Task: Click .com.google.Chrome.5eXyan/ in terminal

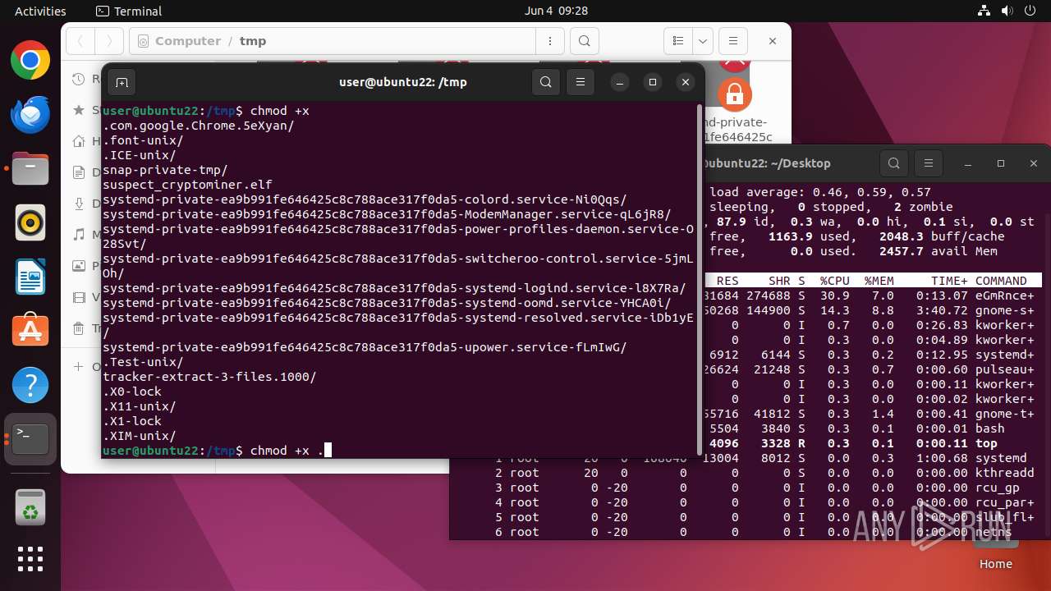Action: click(199, 126)
